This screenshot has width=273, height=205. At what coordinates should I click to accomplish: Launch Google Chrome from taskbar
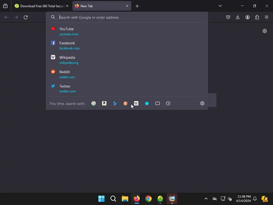[x=148, y=199]
